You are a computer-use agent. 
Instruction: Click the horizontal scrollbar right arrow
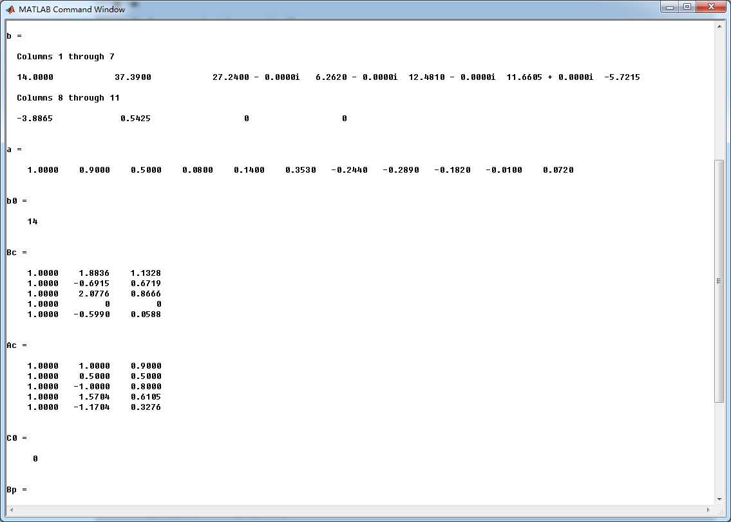tap(708, 510)
